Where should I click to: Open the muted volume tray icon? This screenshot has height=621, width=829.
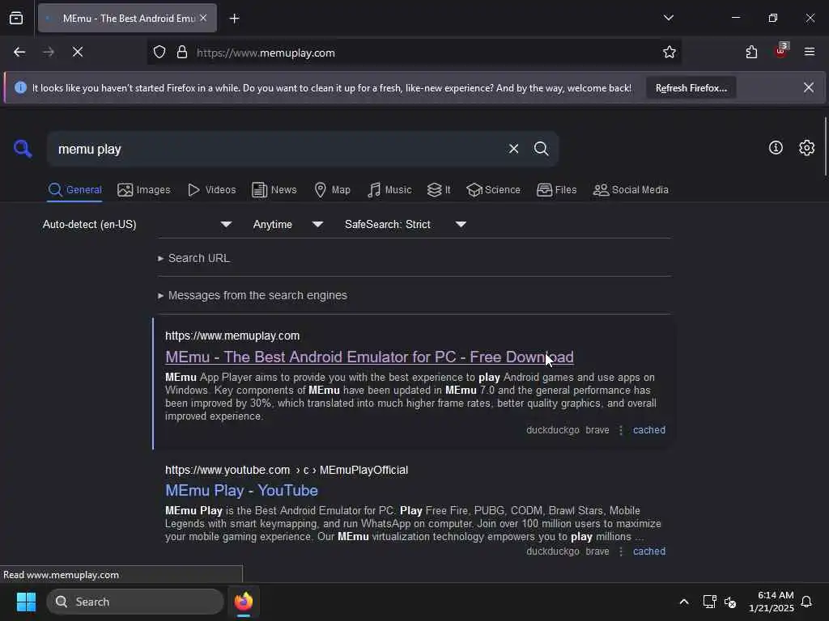point(730,602)
